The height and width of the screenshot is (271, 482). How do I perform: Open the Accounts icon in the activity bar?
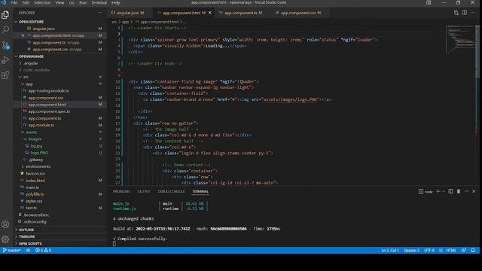click(x=5, y=224)
